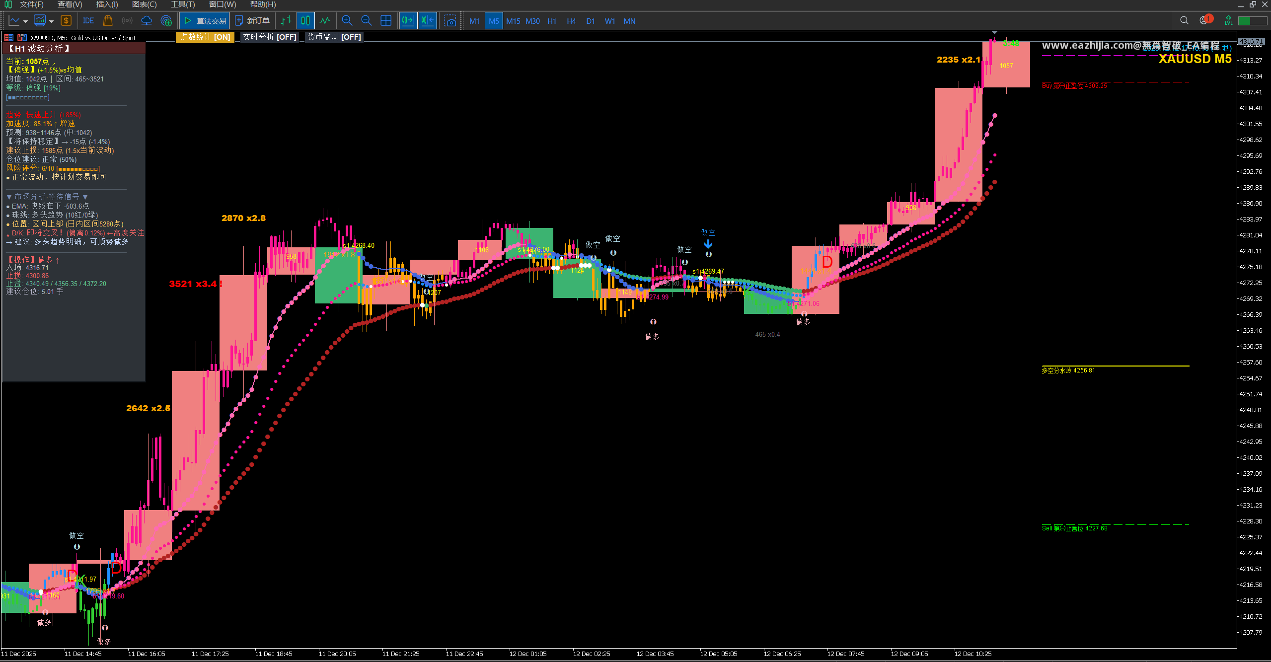Open the indicators list icon

40,21
